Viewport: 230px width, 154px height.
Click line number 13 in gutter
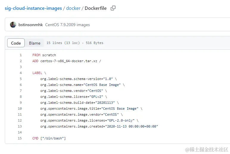click(x=20, y=126)
